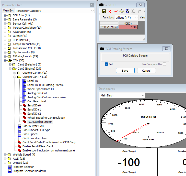Click the balance scales icon in Send ID toolbar
The width and height of the screenshot is (186, 176).
(122, 11)
